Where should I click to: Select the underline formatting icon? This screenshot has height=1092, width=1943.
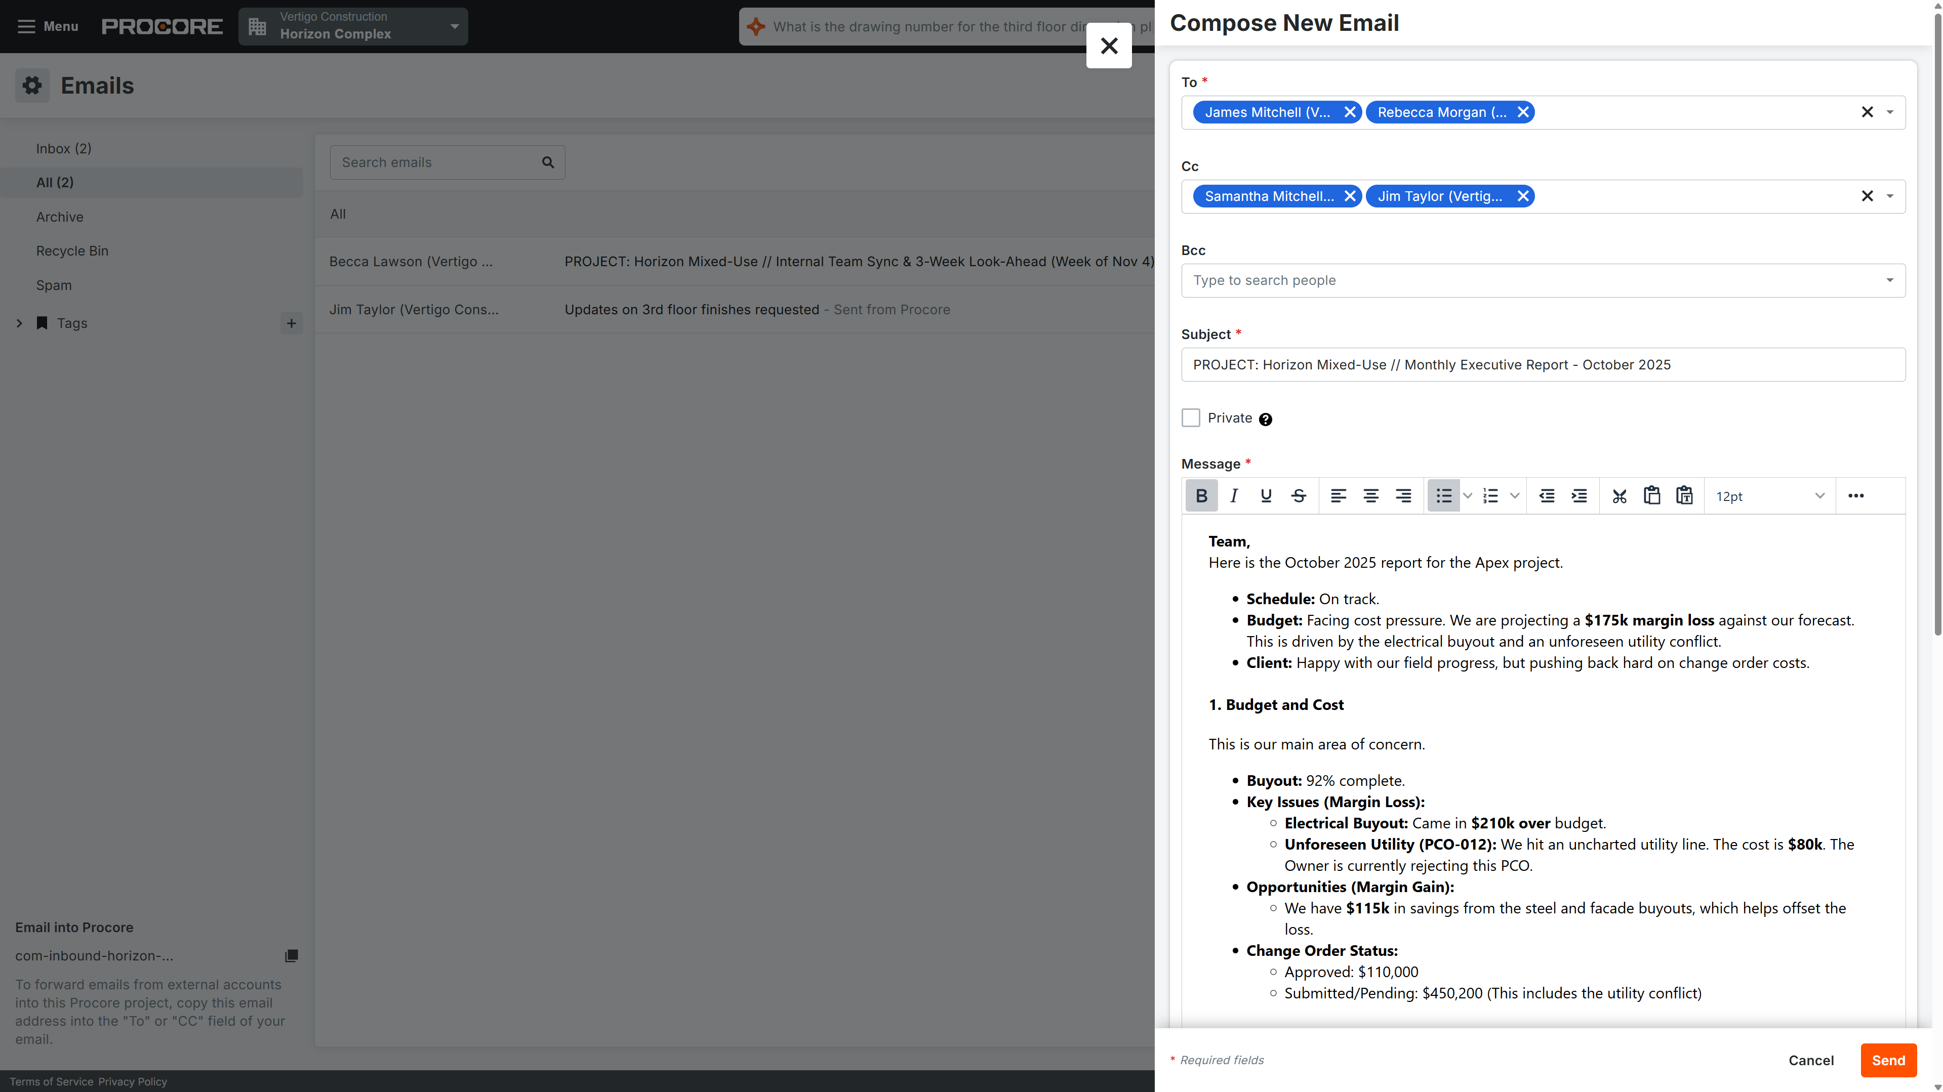point(1267,495)
